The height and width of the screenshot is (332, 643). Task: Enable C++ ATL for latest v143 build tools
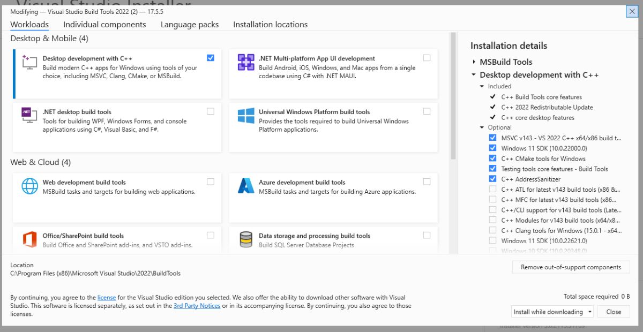click(492, 189)
